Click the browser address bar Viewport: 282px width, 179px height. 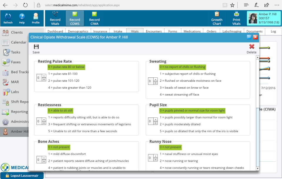tap(88, 5)
